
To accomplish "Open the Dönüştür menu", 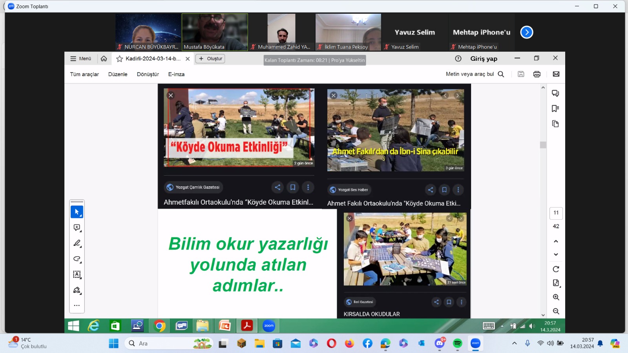I will coord(148,74).
